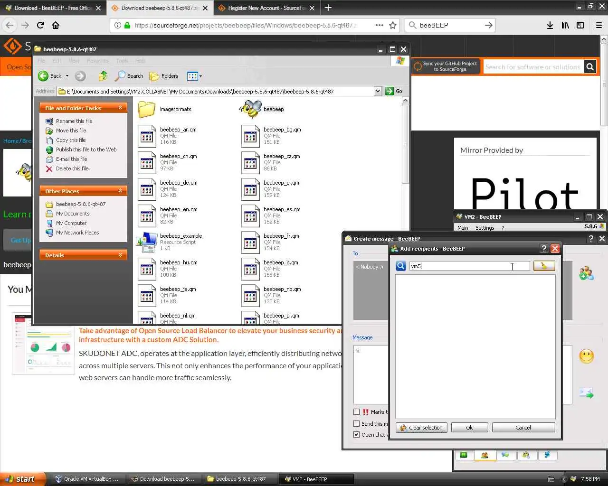Collapse the File and Folder Tasks panel
Image resolution: width=608 pixels, height=486 pixels.
pyautogui.click(x=120, y=108)
